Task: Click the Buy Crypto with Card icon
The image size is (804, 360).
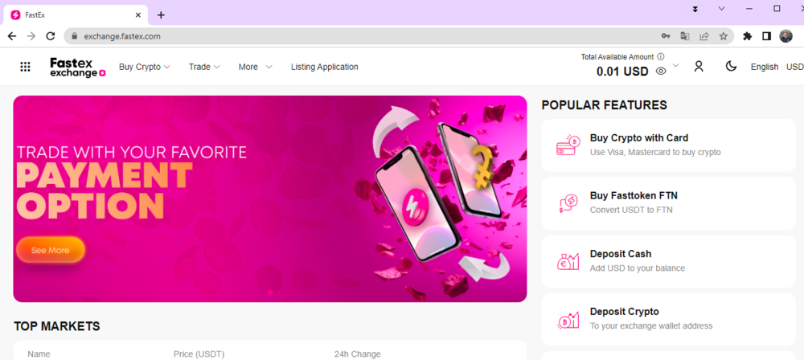Action: [x=568, y=145]
